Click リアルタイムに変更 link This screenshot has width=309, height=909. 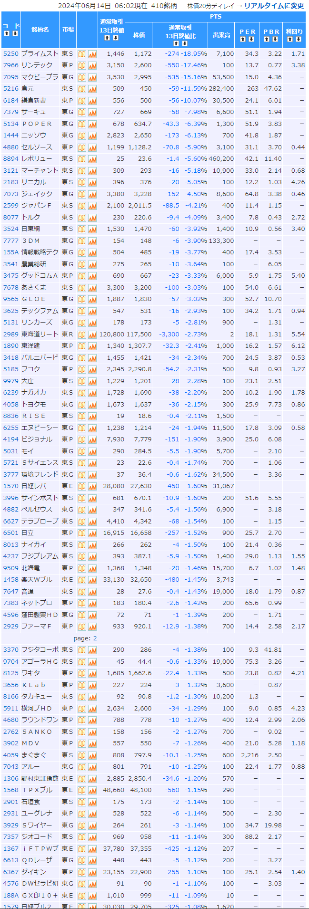click(274, 6)
